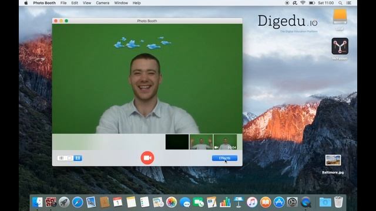Select the four-up photo mode button
Image resolution: width=376 pixels, height=211 pixels.
coord(61,158)
